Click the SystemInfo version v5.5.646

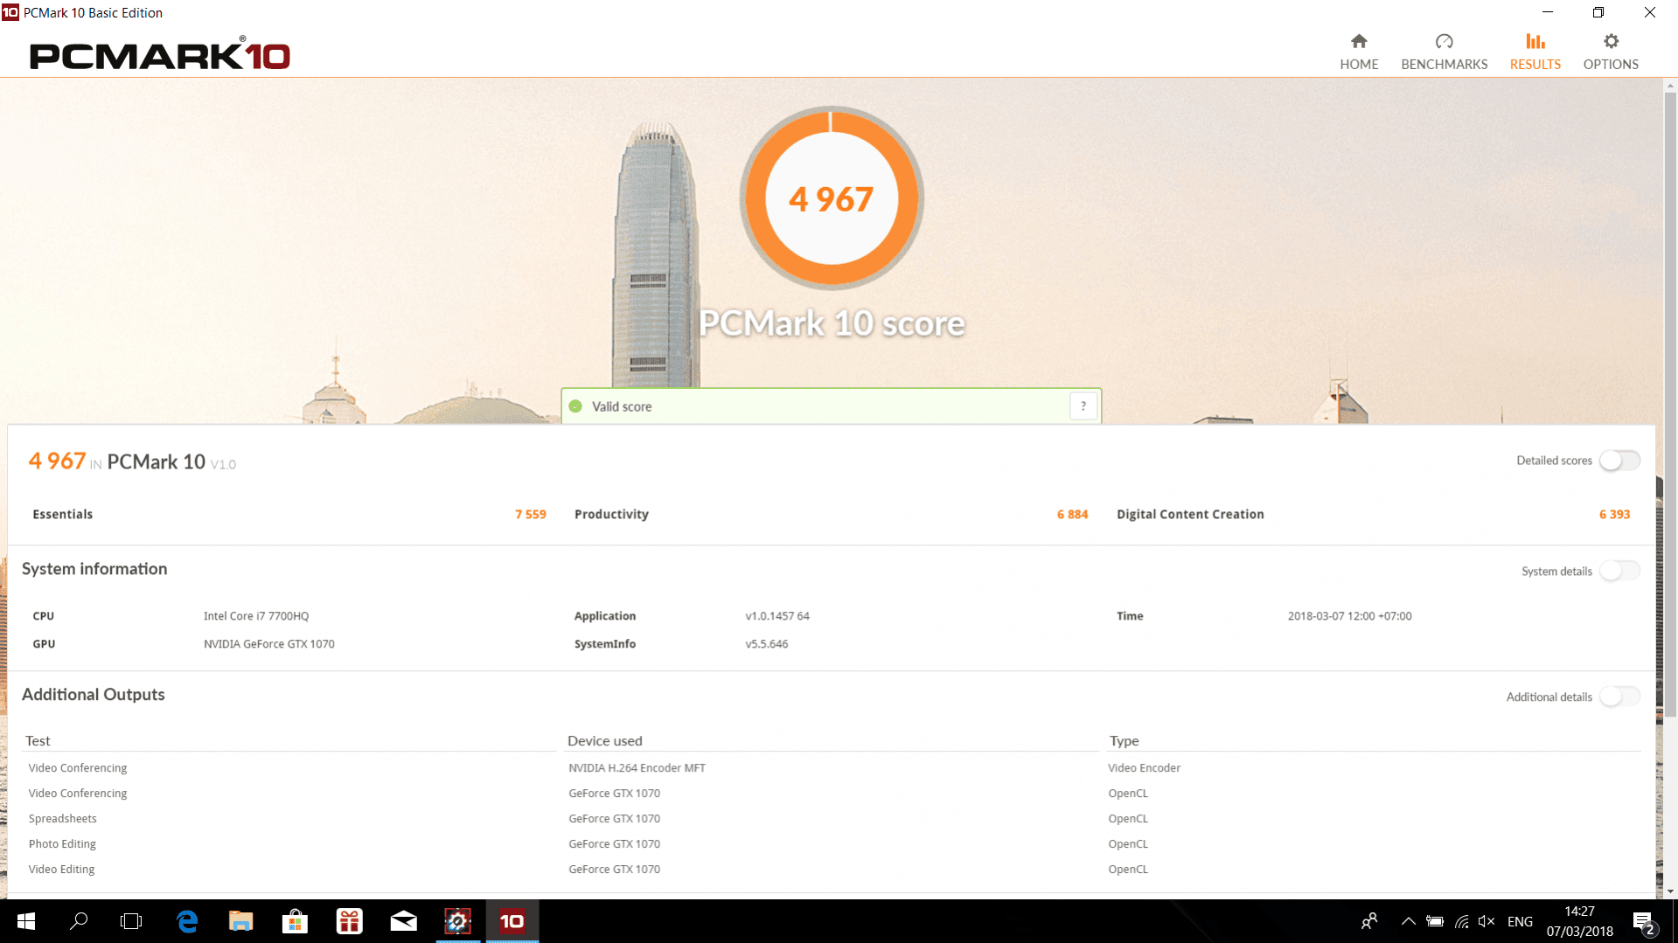tap(767, 644)
